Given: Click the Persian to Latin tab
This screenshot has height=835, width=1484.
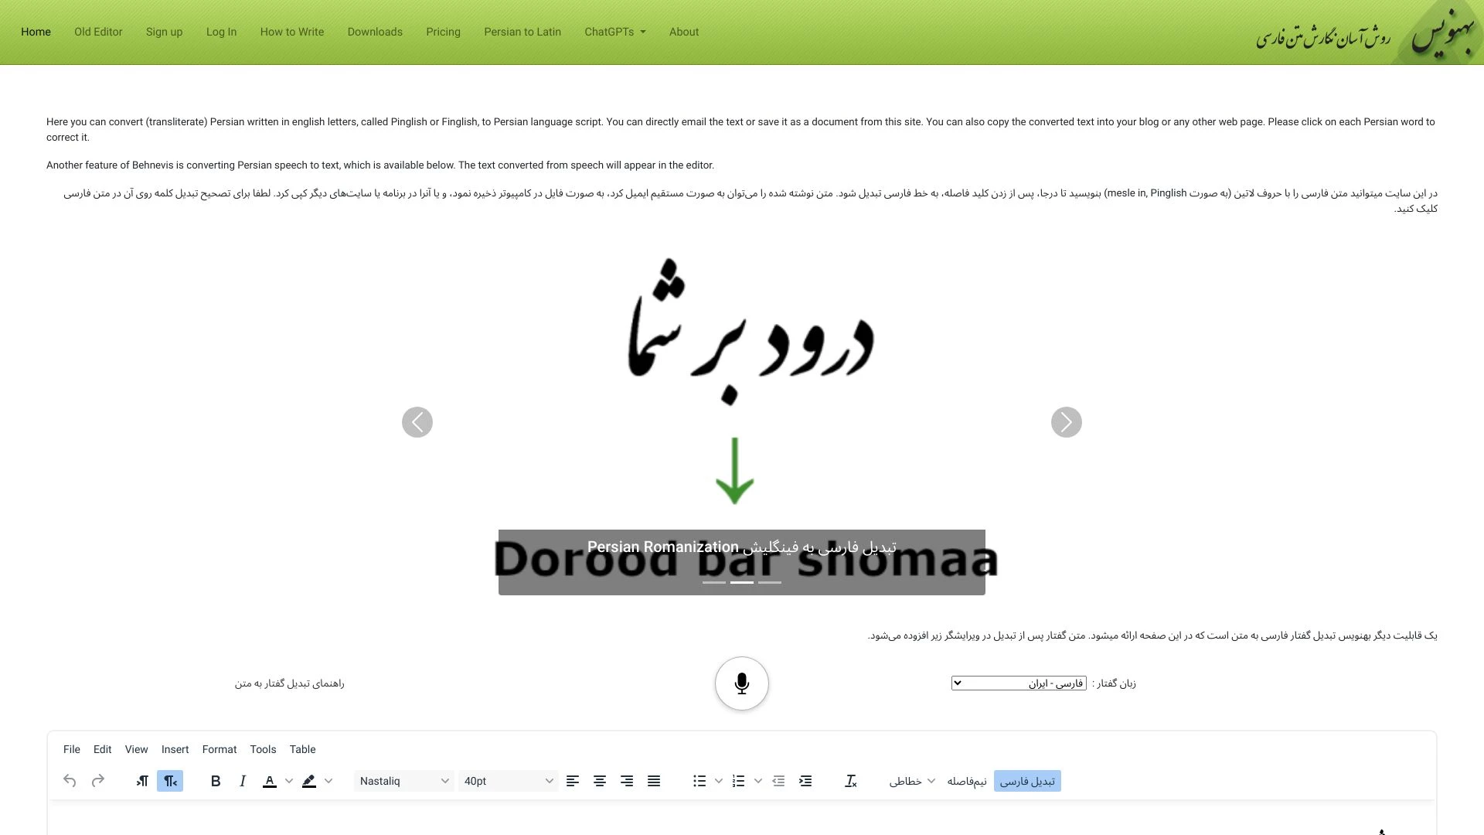Looking at the screenshot, I should (522, 32).
